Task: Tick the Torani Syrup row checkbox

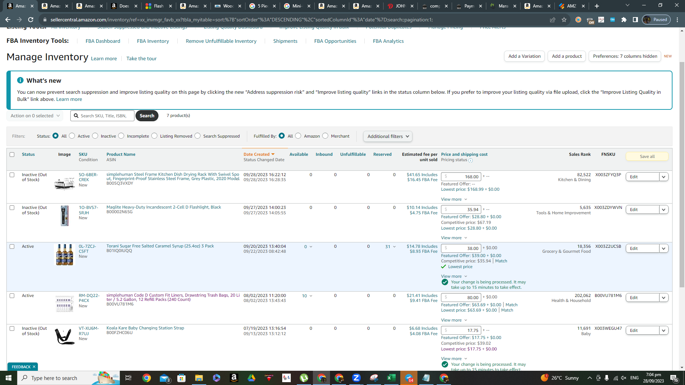Action: coord(12,247)
